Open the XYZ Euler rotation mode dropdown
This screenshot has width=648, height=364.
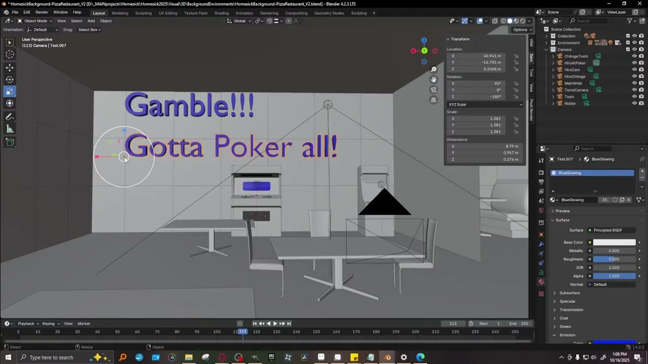485,105
